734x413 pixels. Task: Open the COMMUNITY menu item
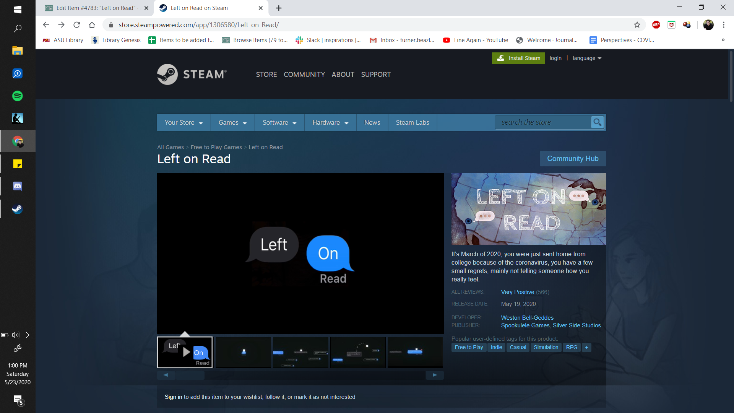pos(304,75)
